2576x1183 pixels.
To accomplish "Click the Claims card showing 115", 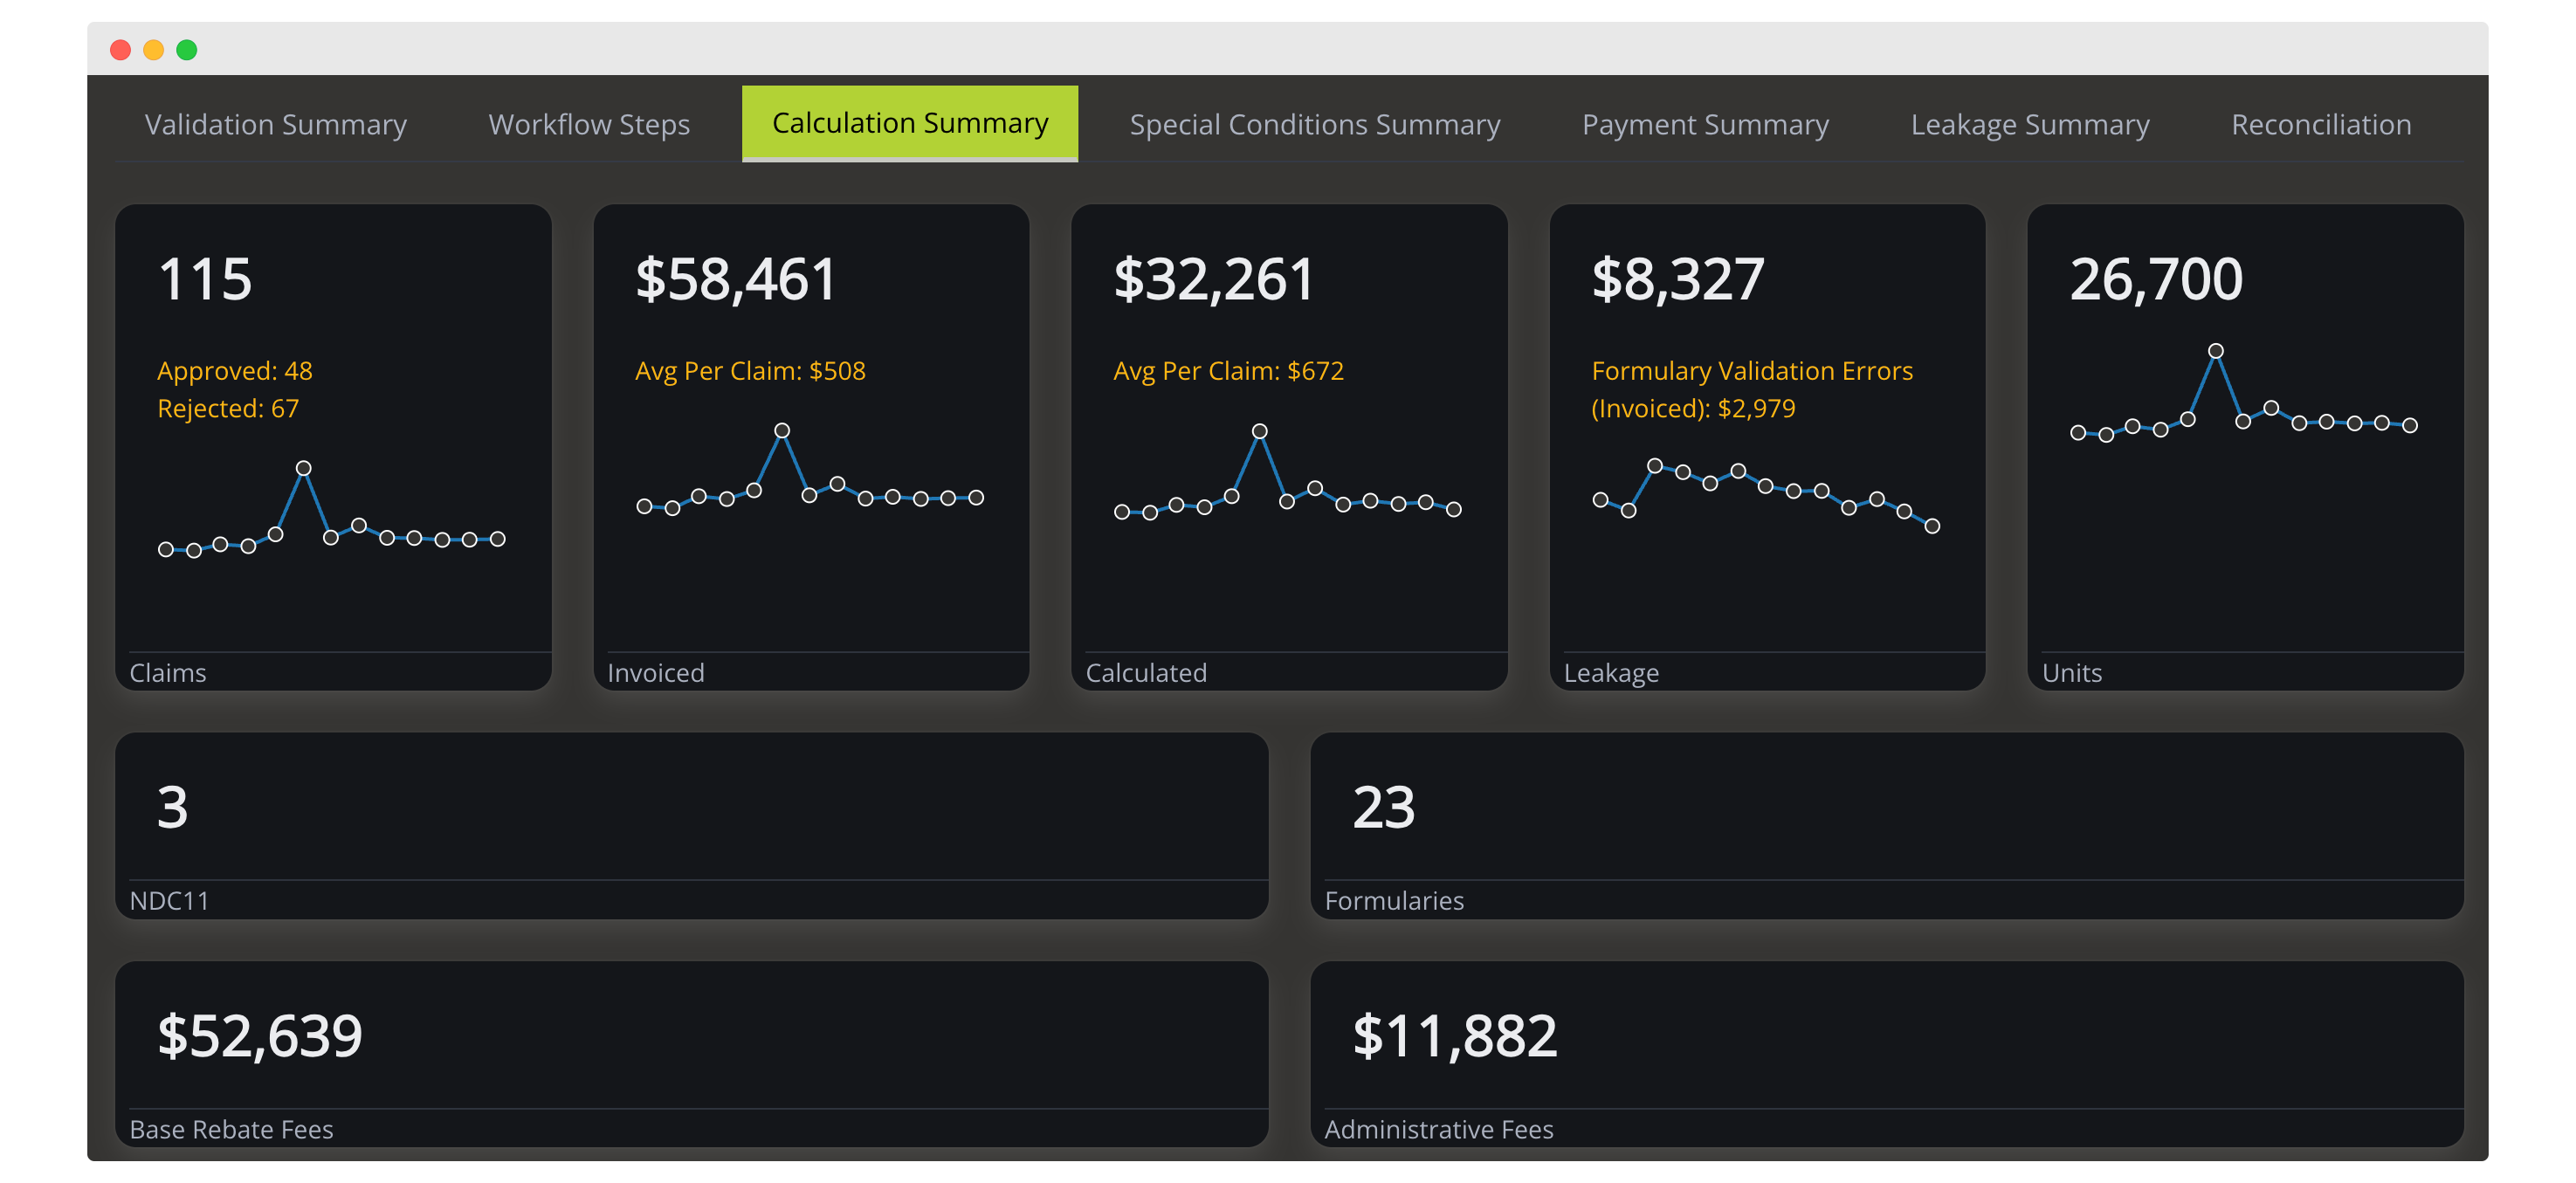I will 333,447.
